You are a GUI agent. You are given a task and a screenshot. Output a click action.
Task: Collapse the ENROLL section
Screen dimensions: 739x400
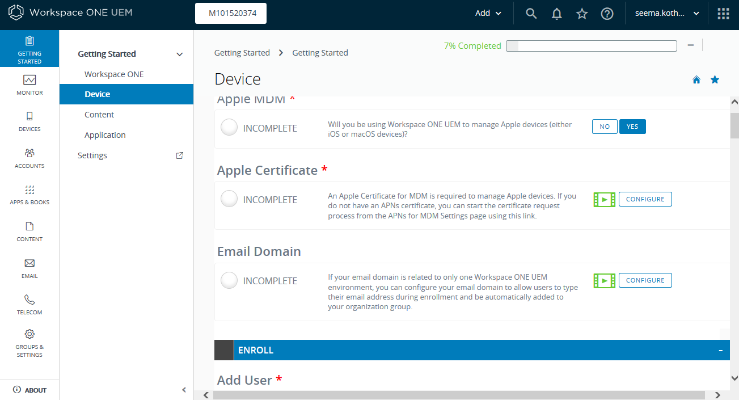(720, 351)
